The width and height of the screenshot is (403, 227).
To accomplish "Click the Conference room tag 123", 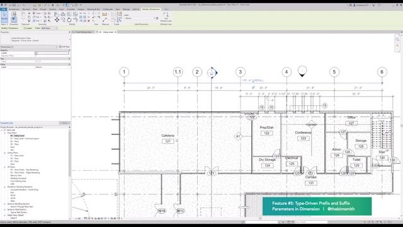I will [x=304, y=139].
